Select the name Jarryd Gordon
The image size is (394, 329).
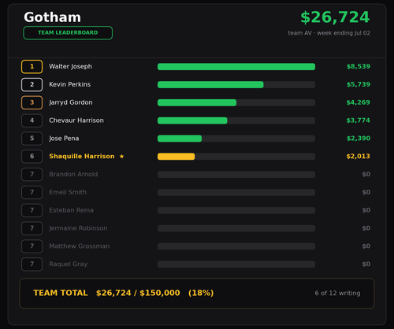point(71,102)
